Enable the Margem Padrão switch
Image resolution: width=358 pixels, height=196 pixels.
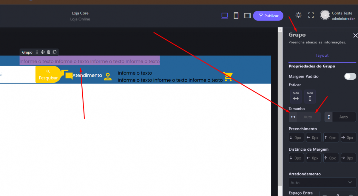[350, 76]
